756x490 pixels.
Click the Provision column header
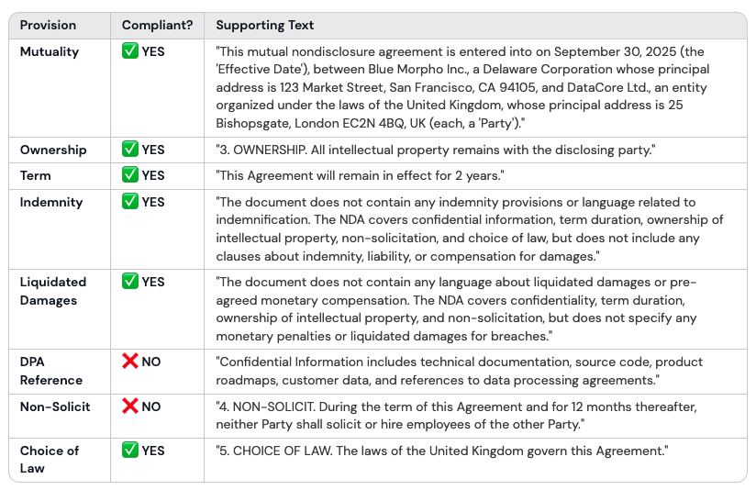49,25
